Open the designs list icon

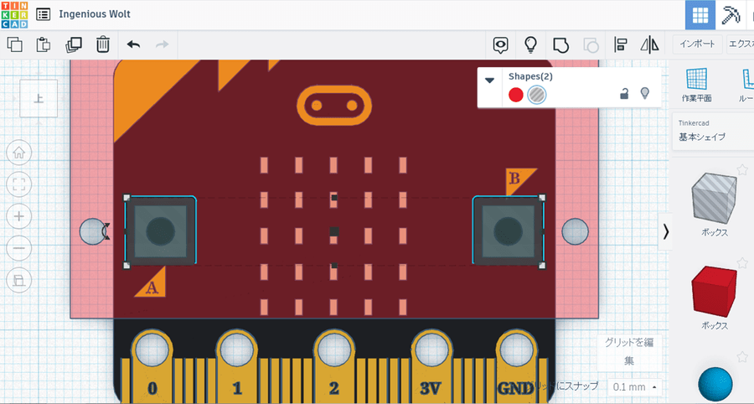click(x=44, y=14)
